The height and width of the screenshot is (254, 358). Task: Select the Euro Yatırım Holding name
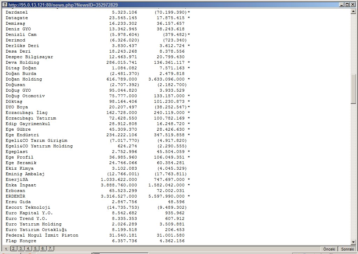click(34, 224)
